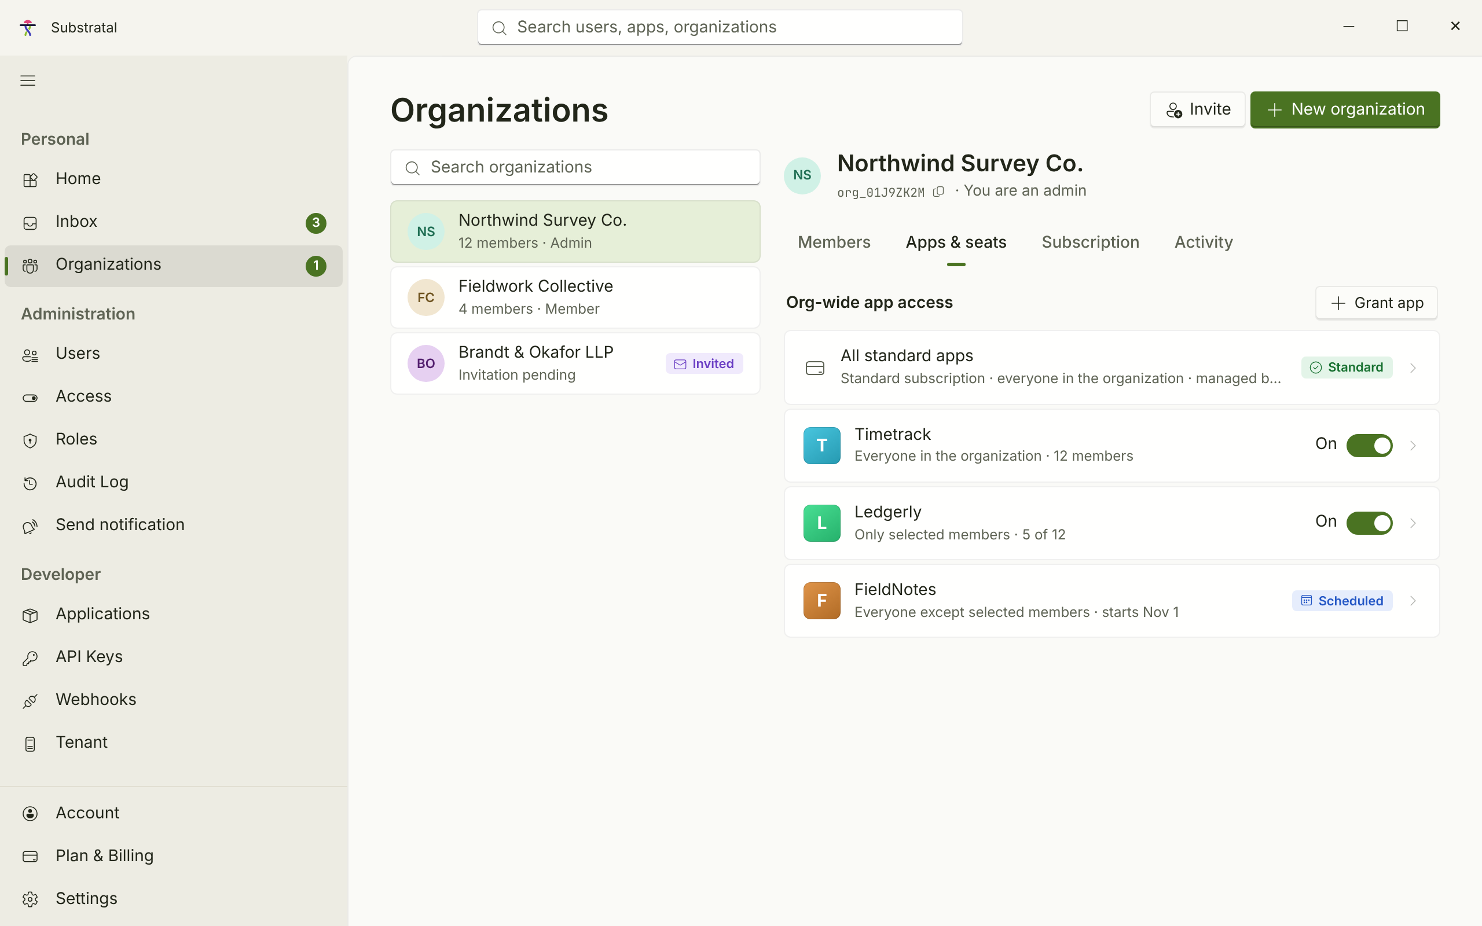
Task: Go to Home in sidebar
Action: pos(173,179)
